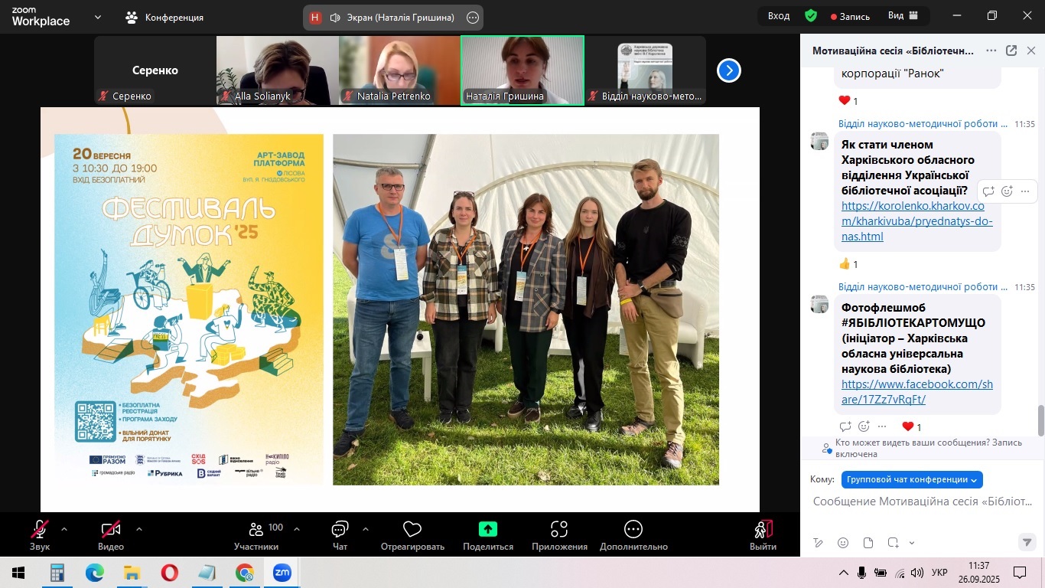Image resolution: width=1045 pixels, height=588 pixels.
Task: Select Natalia Petrenko video thumbnail
Action: click(x=400, y=70)
